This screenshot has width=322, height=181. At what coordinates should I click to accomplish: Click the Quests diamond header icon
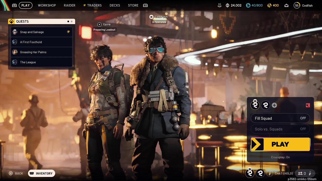pos(11,21)
